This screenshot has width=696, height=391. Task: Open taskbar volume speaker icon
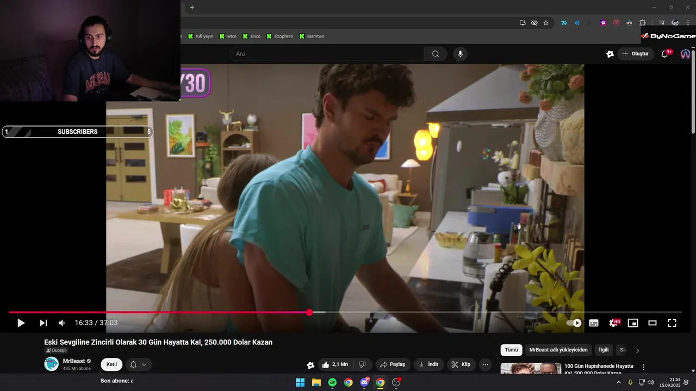[651, 382]
